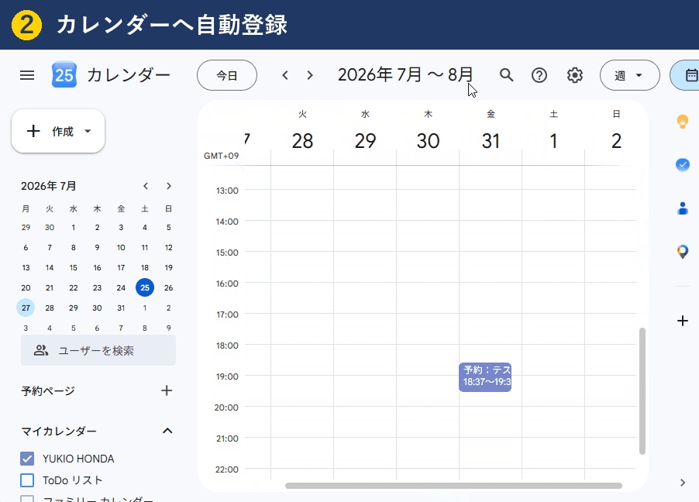This screenshot has height=502, width=699.
Task: Show next month in mini calendar
Action: pos(169,186)
